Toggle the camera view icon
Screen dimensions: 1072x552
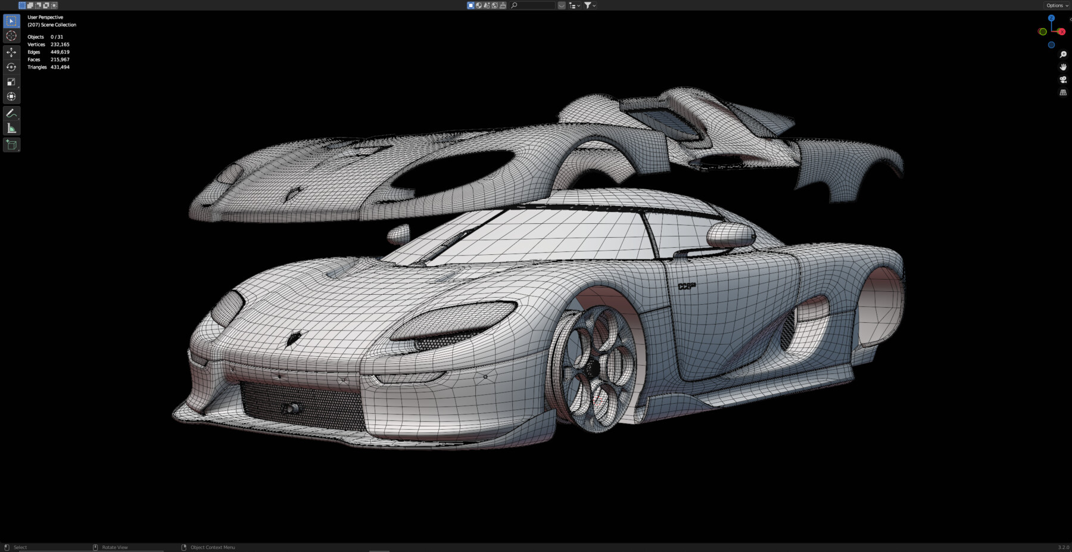pos(1063,80)
